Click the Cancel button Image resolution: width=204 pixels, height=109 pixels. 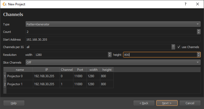[190, 103]
